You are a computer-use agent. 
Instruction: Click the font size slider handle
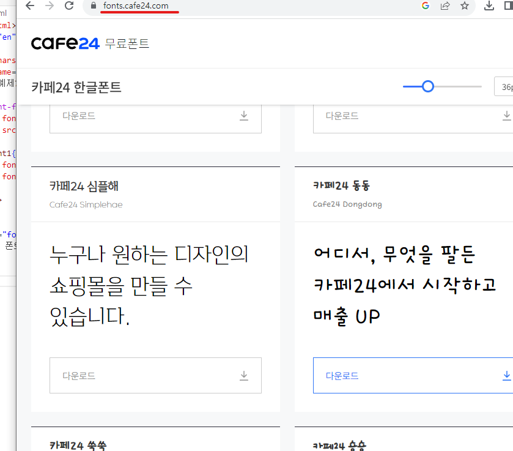427,86
